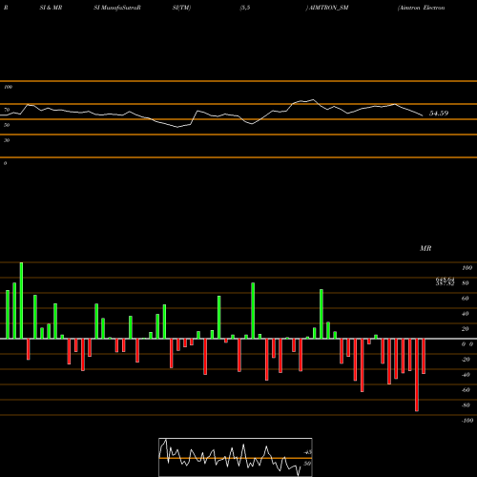
Task: Click the MR axis label -20
Action: [x=466, y=360]
